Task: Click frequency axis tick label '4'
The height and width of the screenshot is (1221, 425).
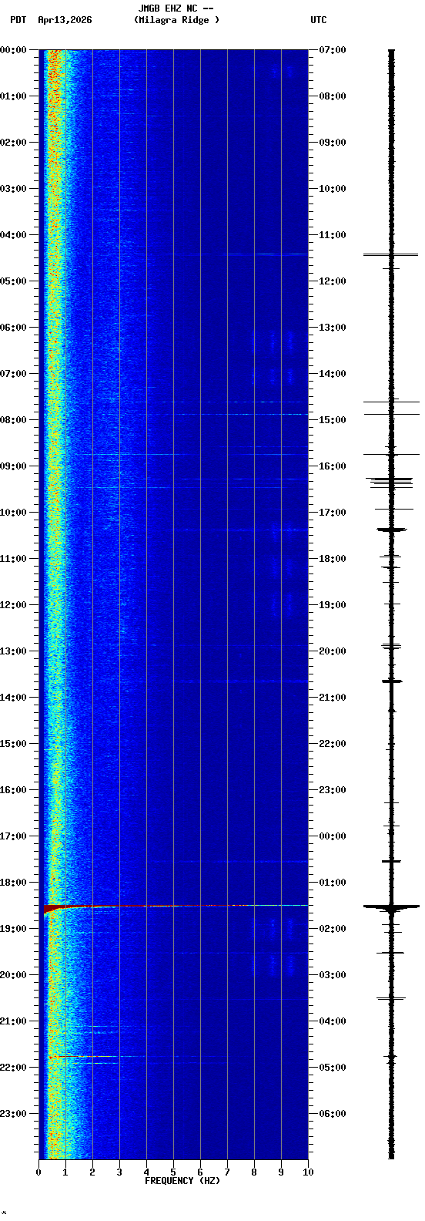Action: point(146,1172)
